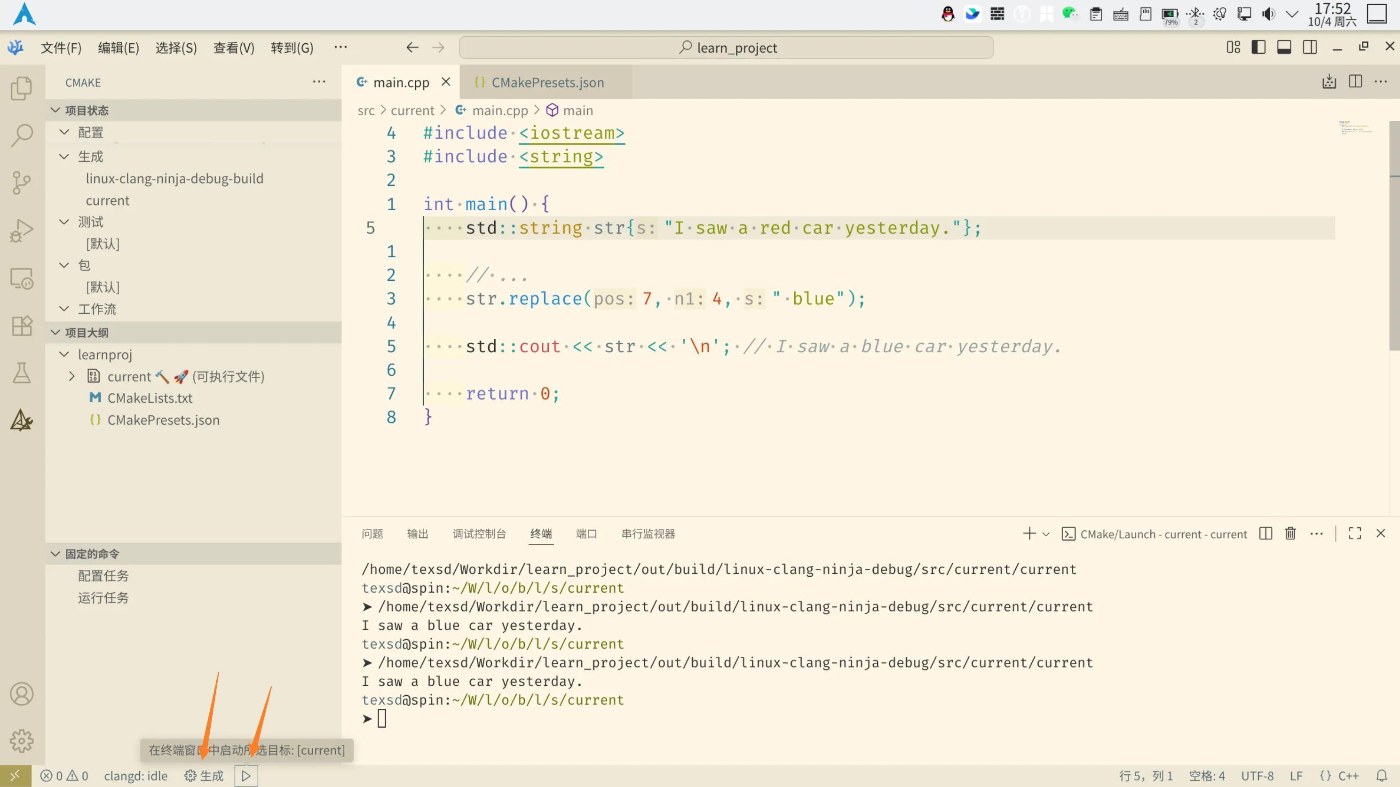
Task: Open new terminal profile dropdown arrow
Action: coord(1046,534)
